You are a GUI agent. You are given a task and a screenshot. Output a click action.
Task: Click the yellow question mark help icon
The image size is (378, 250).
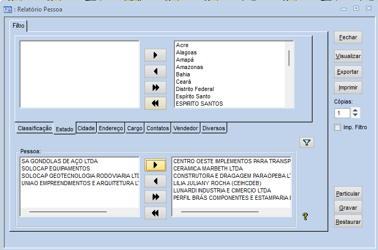305,217
